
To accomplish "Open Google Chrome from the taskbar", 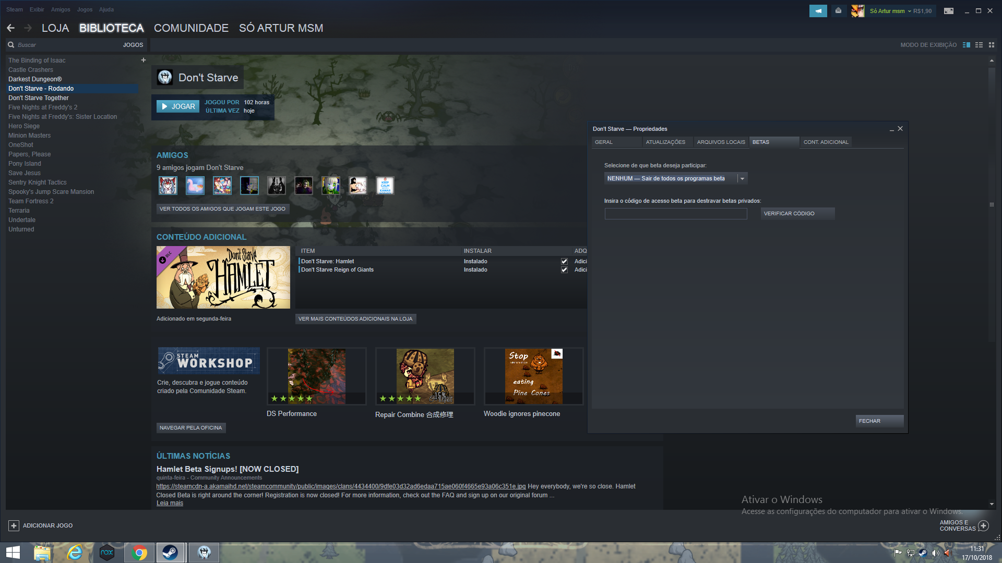I will pos(139,553).
